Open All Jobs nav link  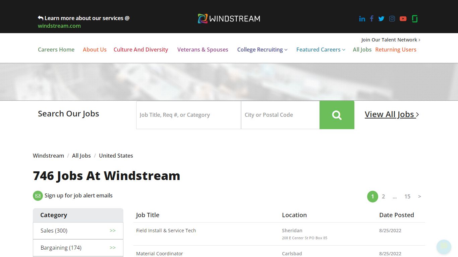pos(362,50)
